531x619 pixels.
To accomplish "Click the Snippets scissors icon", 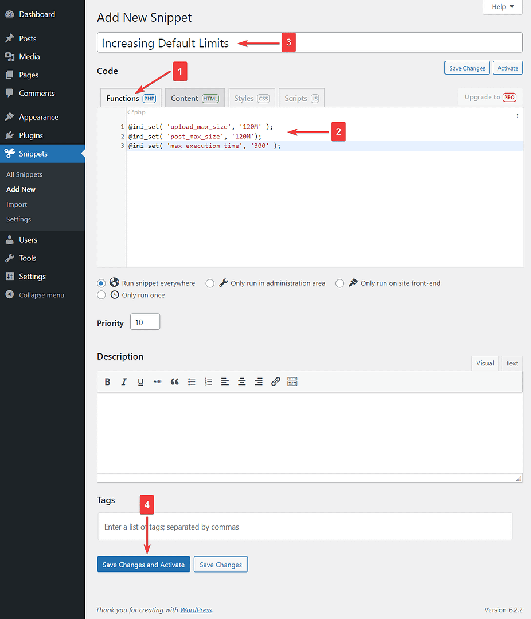I will click(10, 153).
